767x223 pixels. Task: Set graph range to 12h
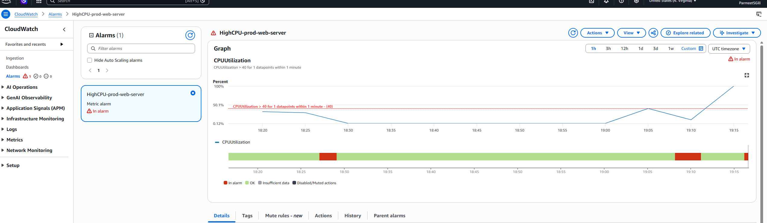(x=624, y=48)
